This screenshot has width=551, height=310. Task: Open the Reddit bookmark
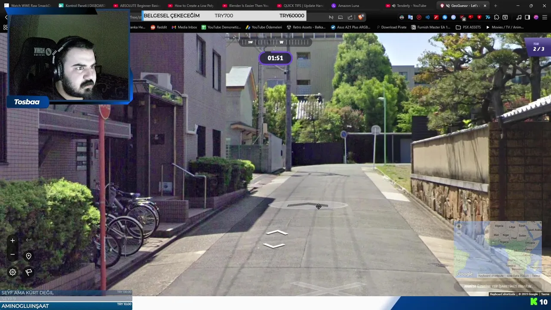(158, 27)
